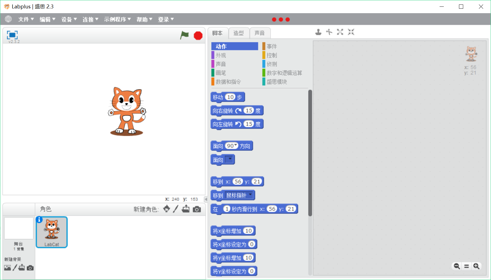491x280 pixels.
Task: Open 鼠标指针 dropdown in 移到 block
Action: (x=250, y=195)
